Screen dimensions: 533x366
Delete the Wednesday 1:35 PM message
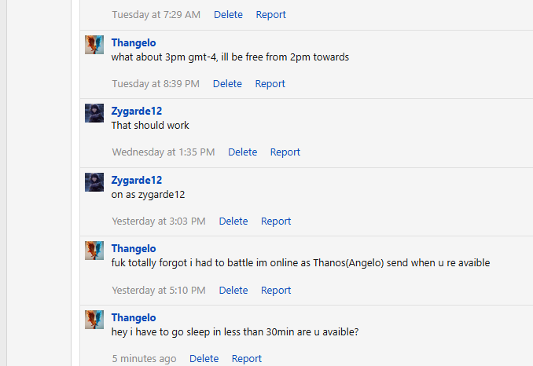tap(242, 152)
